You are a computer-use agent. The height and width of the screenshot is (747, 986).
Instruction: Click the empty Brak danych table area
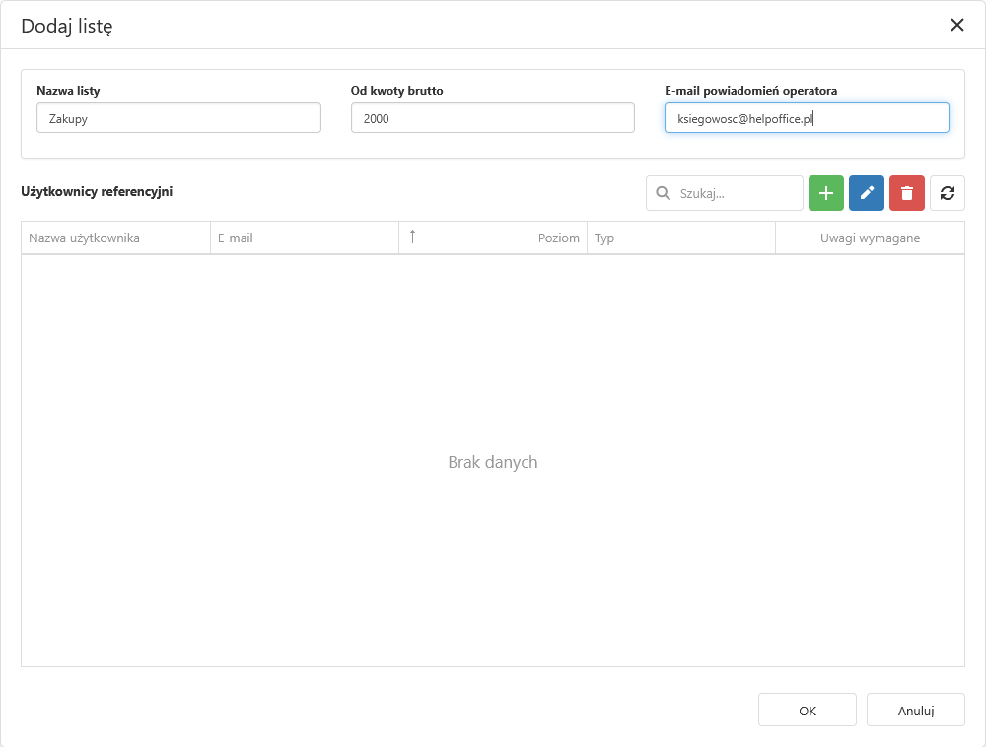(492, 462)
